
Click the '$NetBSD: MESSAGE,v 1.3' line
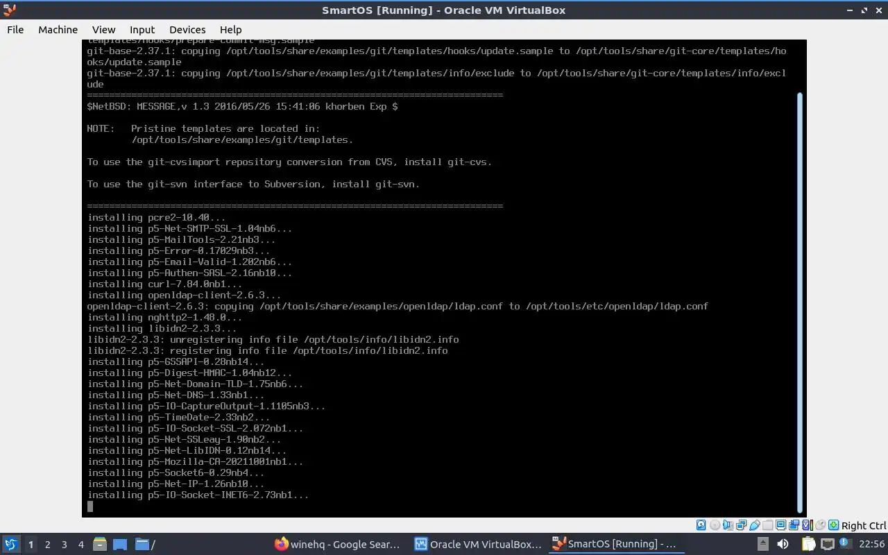pos(242,106)
